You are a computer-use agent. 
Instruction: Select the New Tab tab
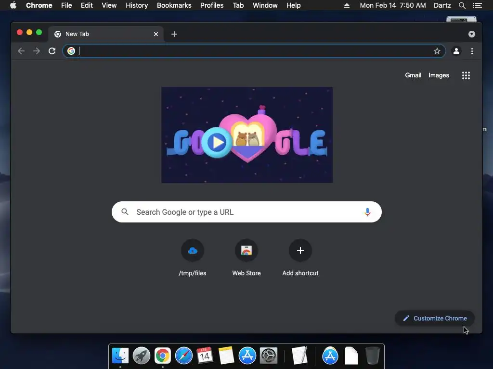(106, 34)
